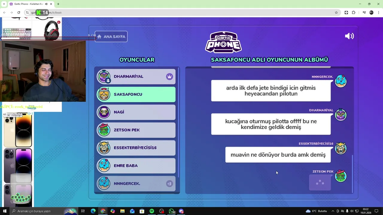The width and height of the screenshot is (383, 215).
Task: Click NNNGERCEK. avatar in the album chat
Action: (x=341, y=81)
